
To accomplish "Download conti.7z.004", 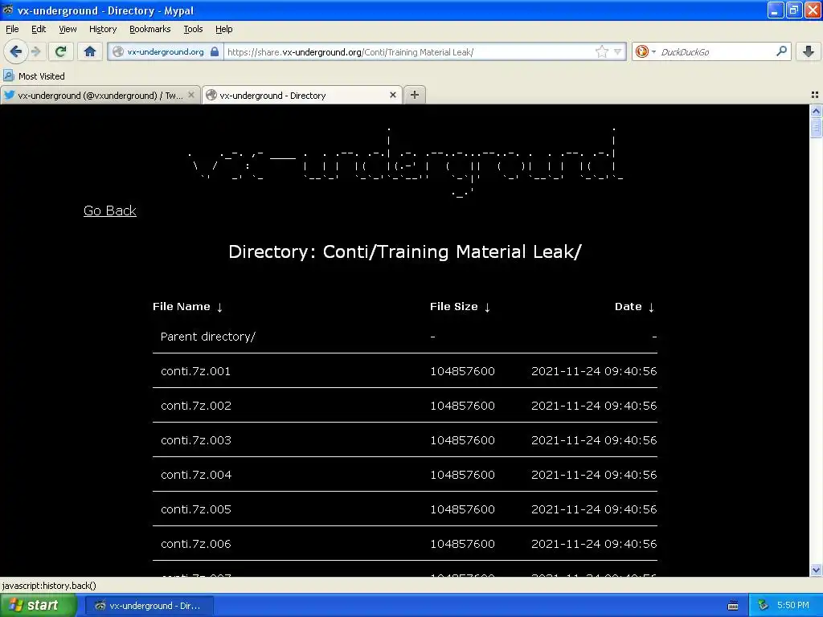I will point(196,475).
